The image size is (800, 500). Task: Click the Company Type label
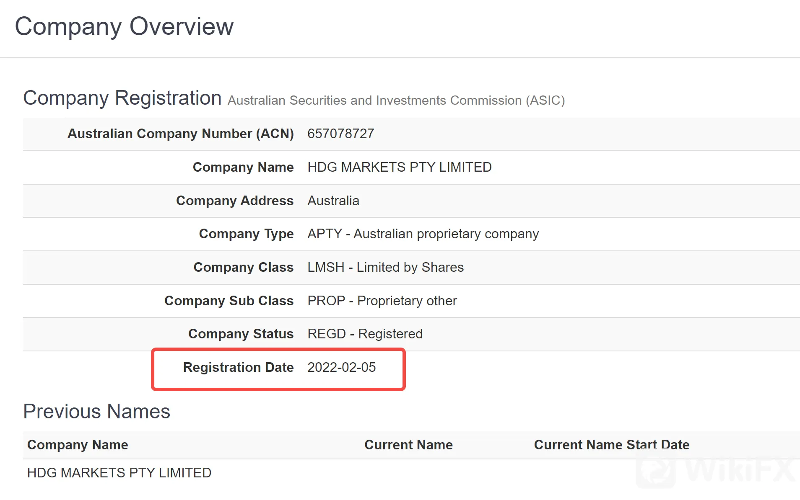point(247,234)
